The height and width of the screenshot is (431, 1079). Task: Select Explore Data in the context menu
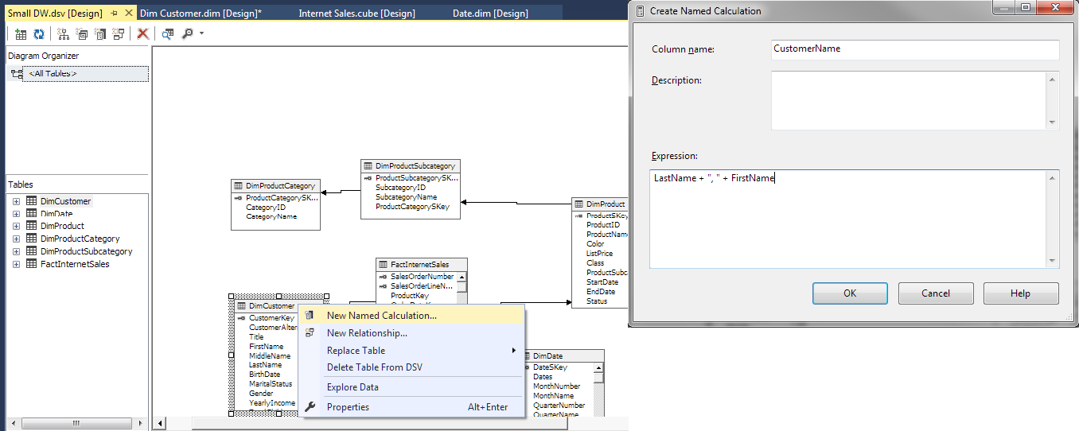point(353,387)
